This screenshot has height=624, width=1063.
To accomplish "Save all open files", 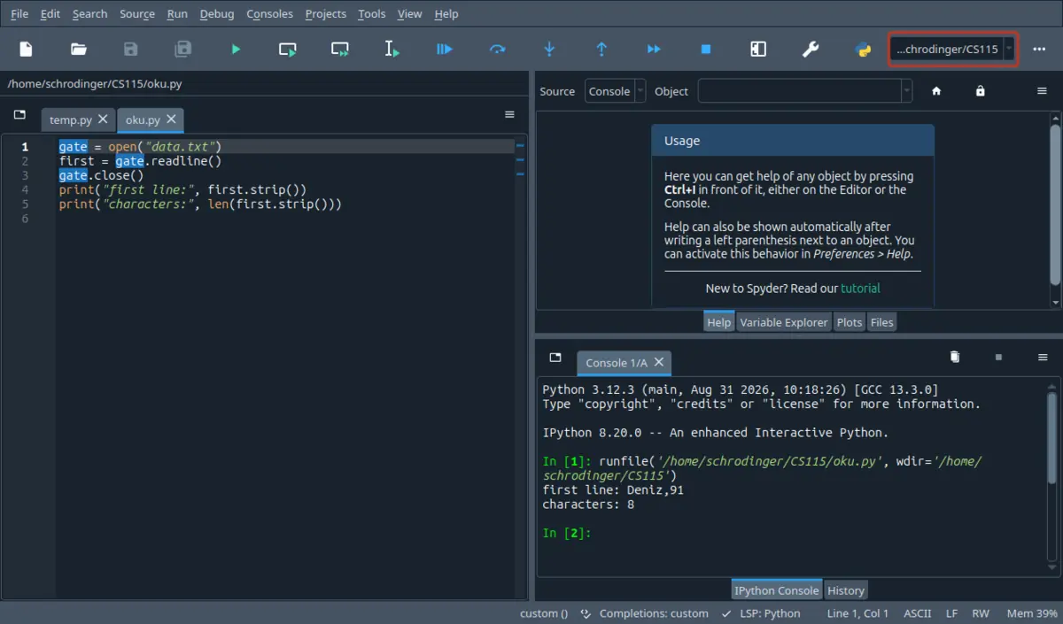I will pyautogui.click(x=183, y=50).
